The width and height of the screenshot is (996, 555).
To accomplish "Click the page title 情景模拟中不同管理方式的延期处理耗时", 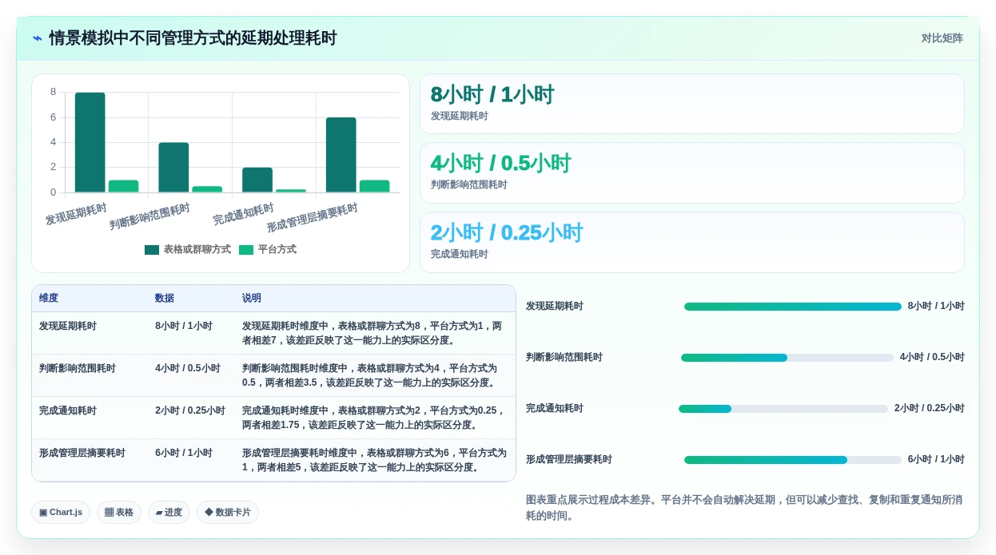I will click(x=193, y=38).
